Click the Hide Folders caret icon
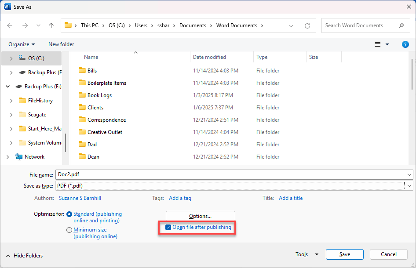 (8, 256)
